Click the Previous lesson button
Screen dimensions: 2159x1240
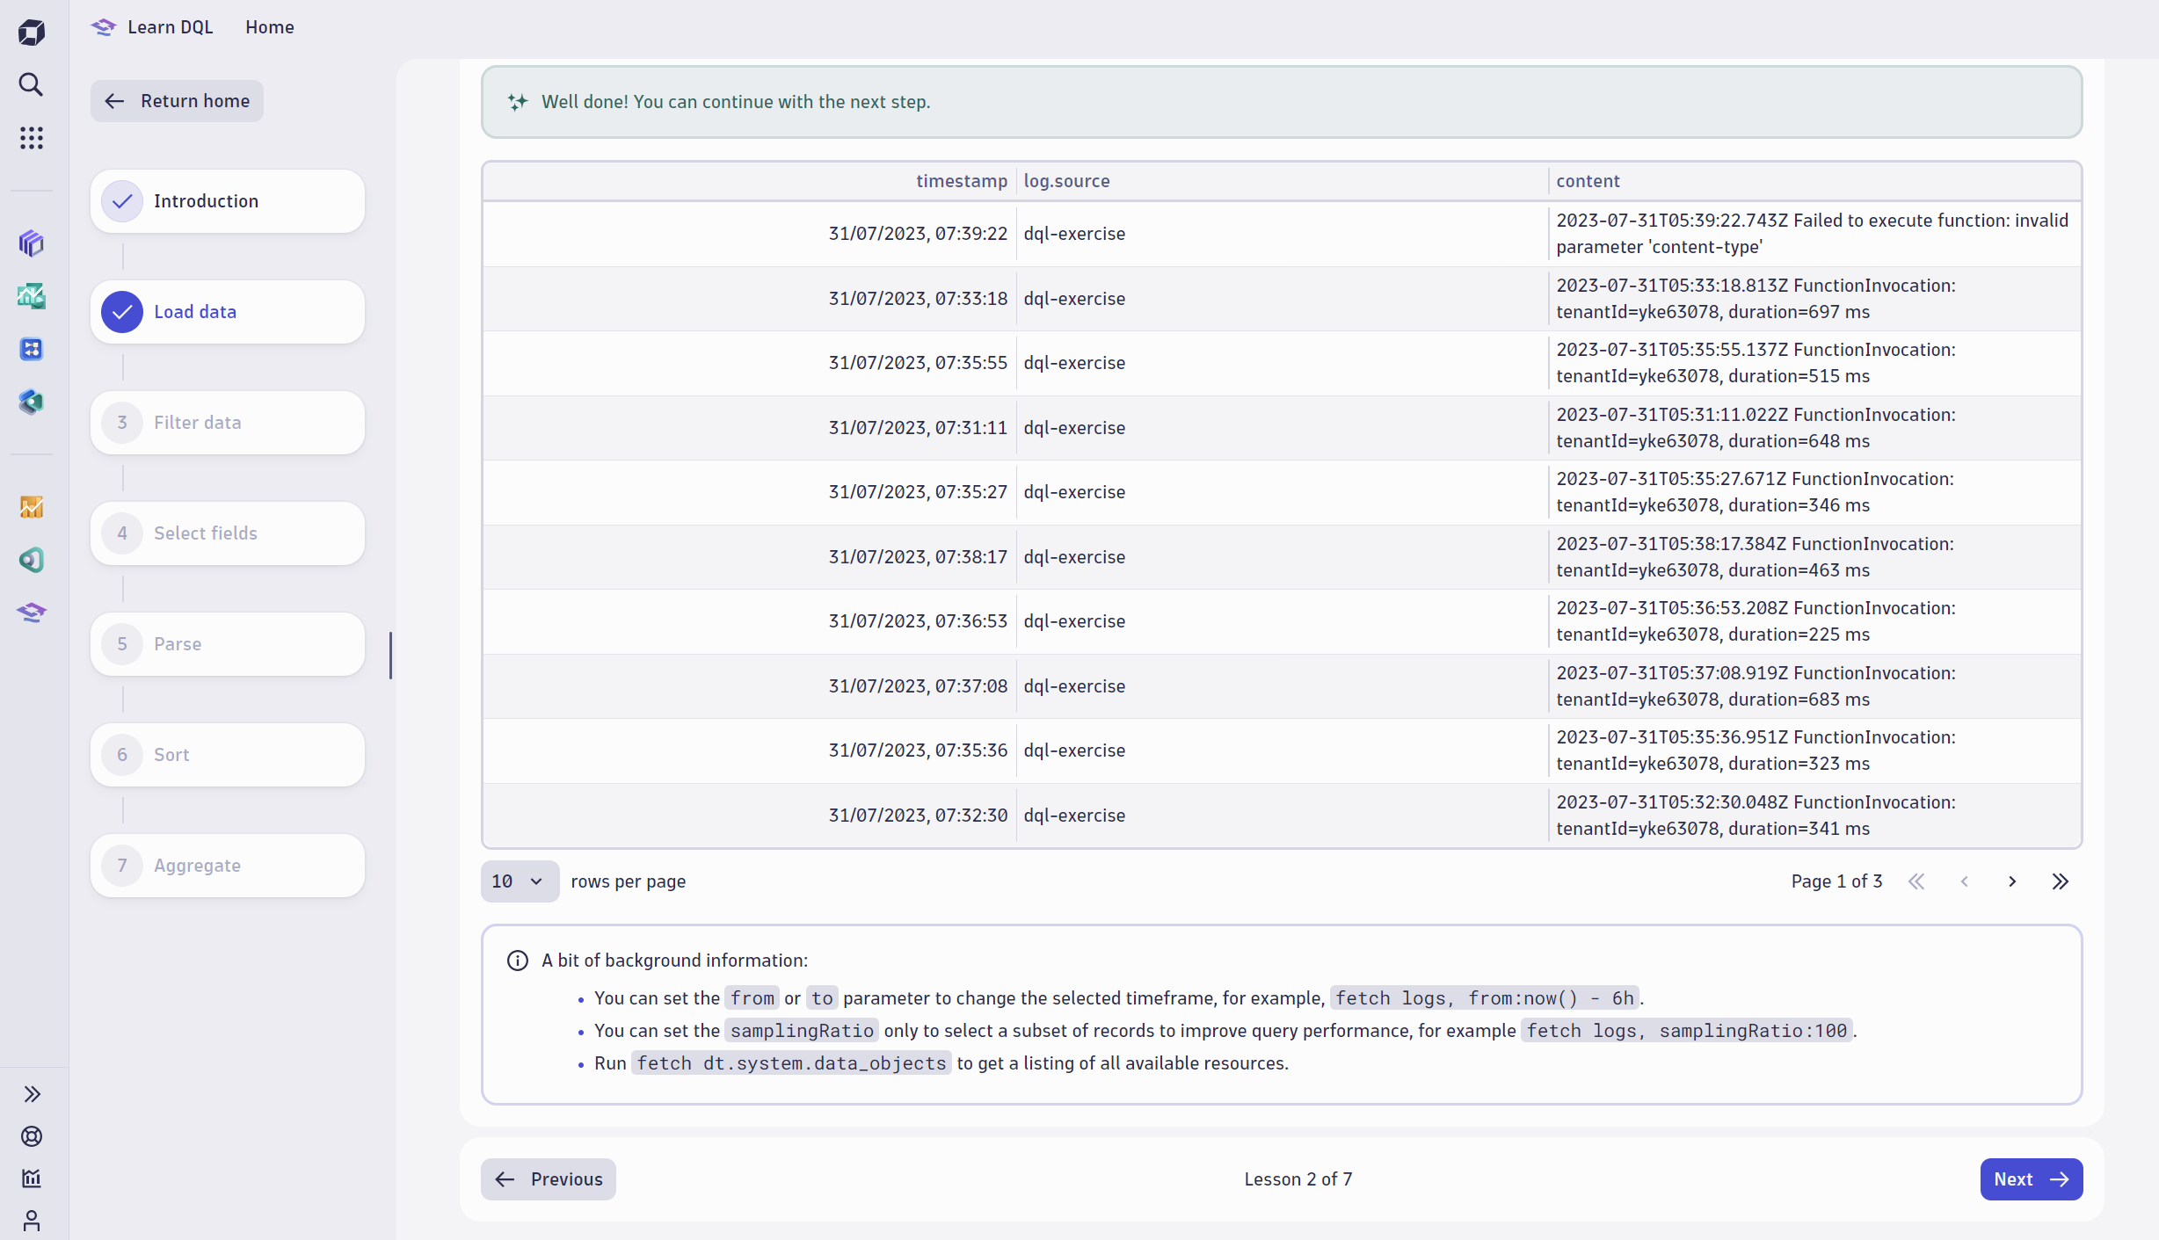coord(549,1179)
